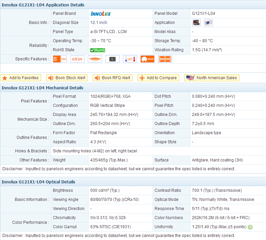Click the 'a-Si TFT-LCD , LCM' panel type
266x240 pixels.
pos(108,32)
